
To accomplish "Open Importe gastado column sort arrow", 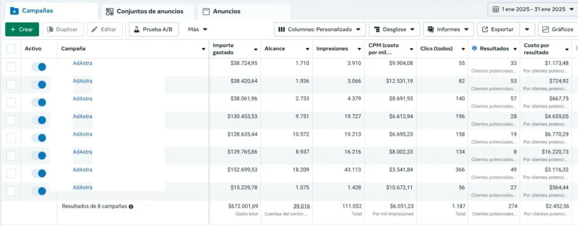I will point(255,49).
